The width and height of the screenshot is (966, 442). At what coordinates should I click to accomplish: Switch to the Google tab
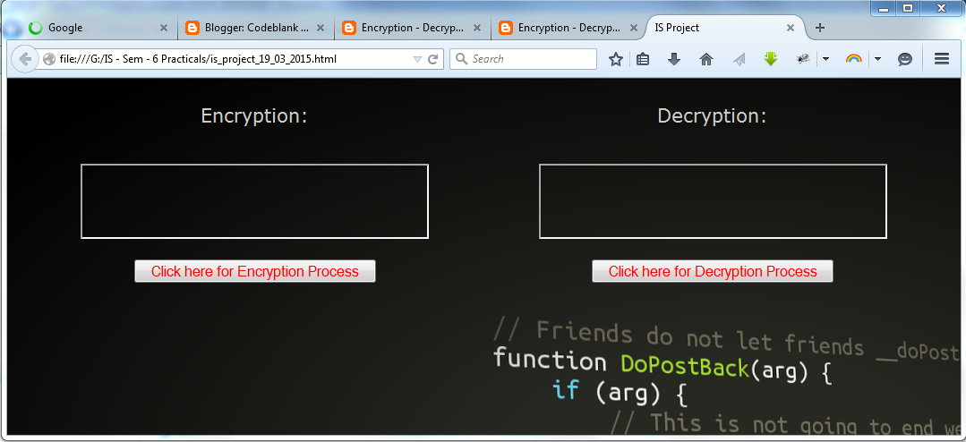(98, 28)
